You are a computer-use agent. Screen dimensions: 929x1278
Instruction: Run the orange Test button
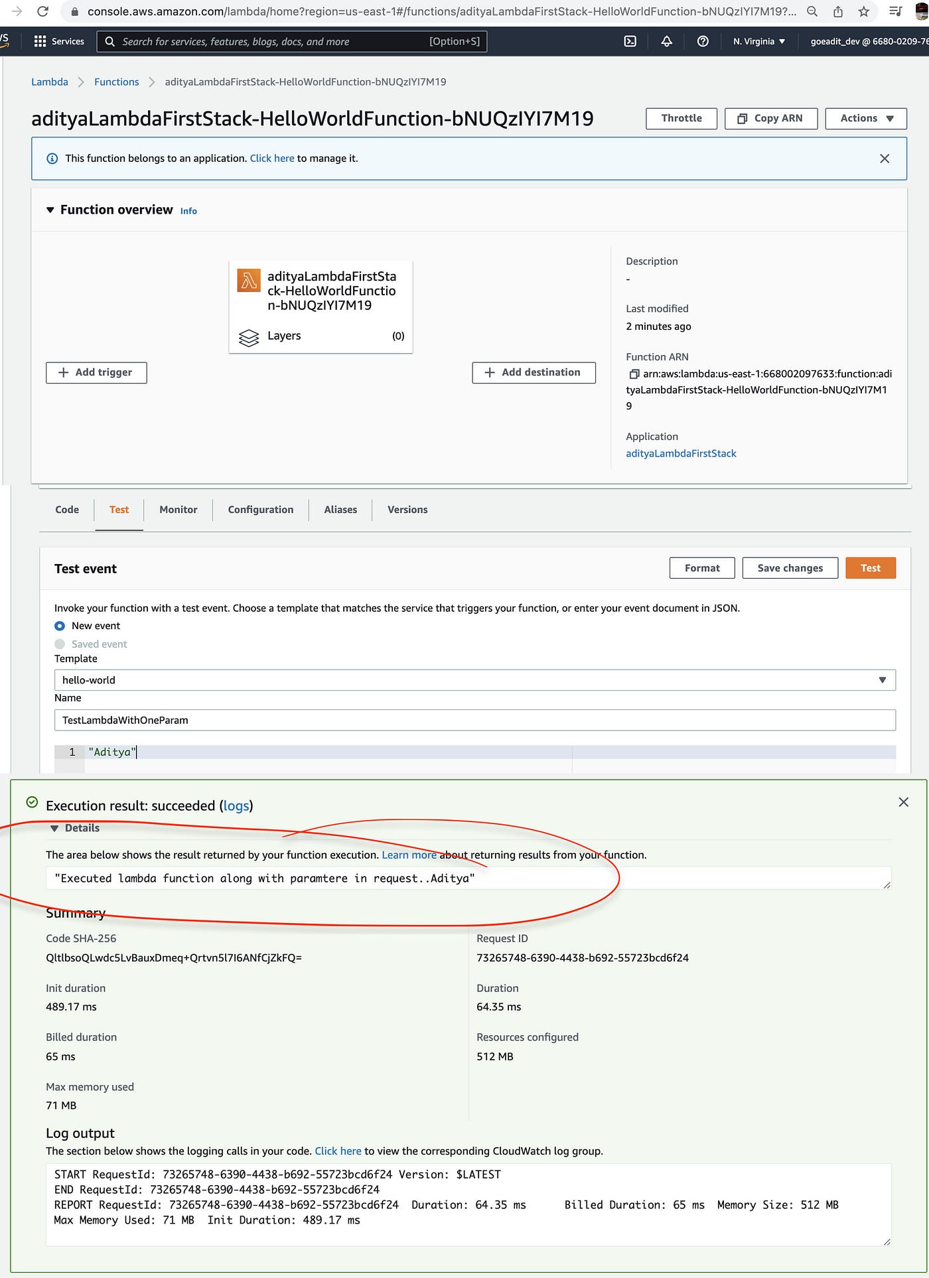click(x=871, y=568)
